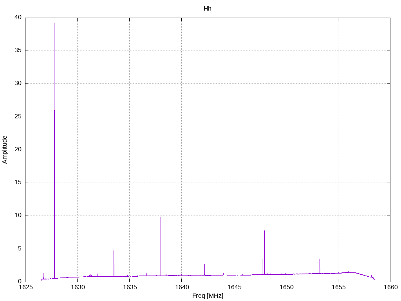Click the plot title Hh

pos(208,9)
